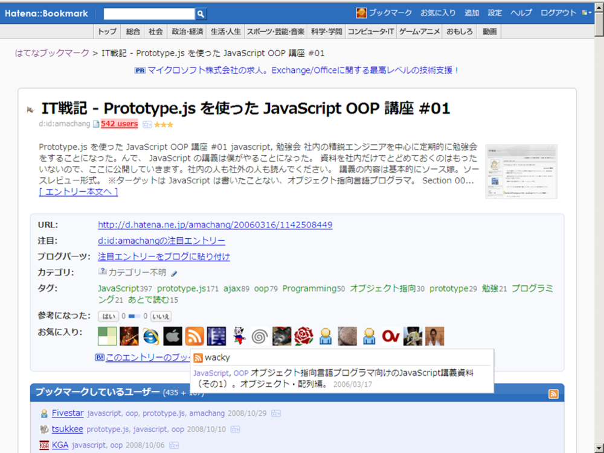Click the star icon beside tsukkee's bookmark
The height and width of the screenshot is (453, 604).
tap(236, 429)
